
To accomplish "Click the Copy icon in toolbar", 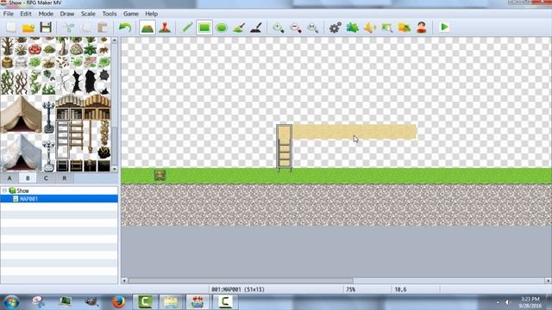I will click(85, 28).
